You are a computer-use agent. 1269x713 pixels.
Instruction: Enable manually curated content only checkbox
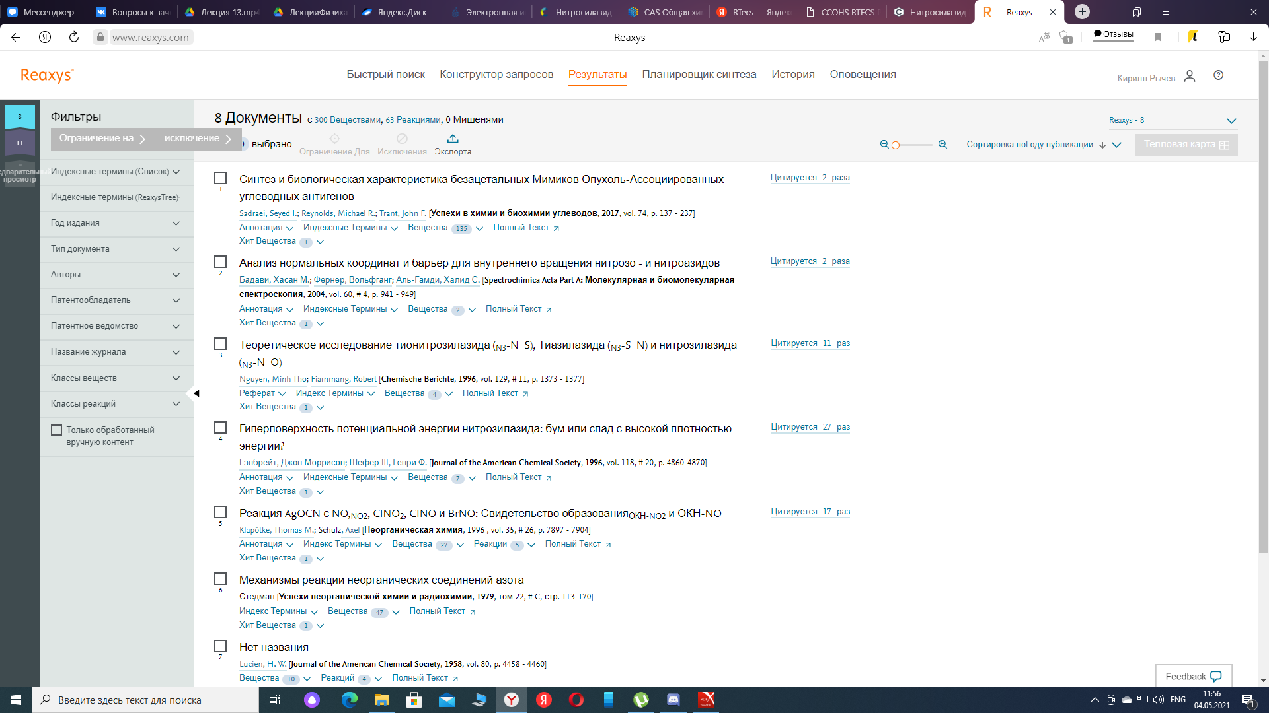coord(57,430)
